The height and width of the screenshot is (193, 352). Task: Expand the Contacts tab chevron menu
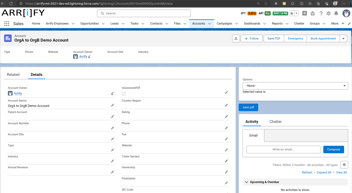[x=167, y=24]
